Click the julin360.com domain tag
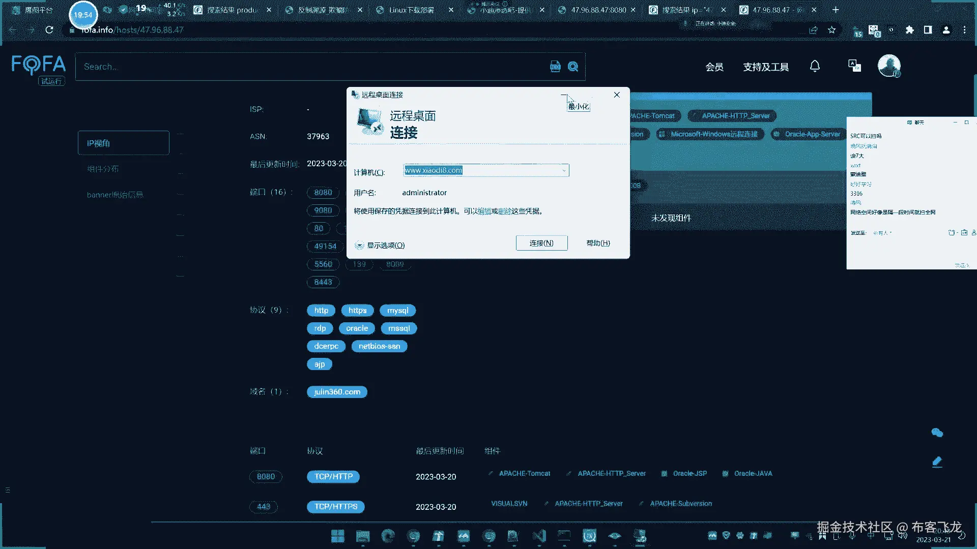Image resolution: width=977 pixels, height=549 pixels. (337, 392)
